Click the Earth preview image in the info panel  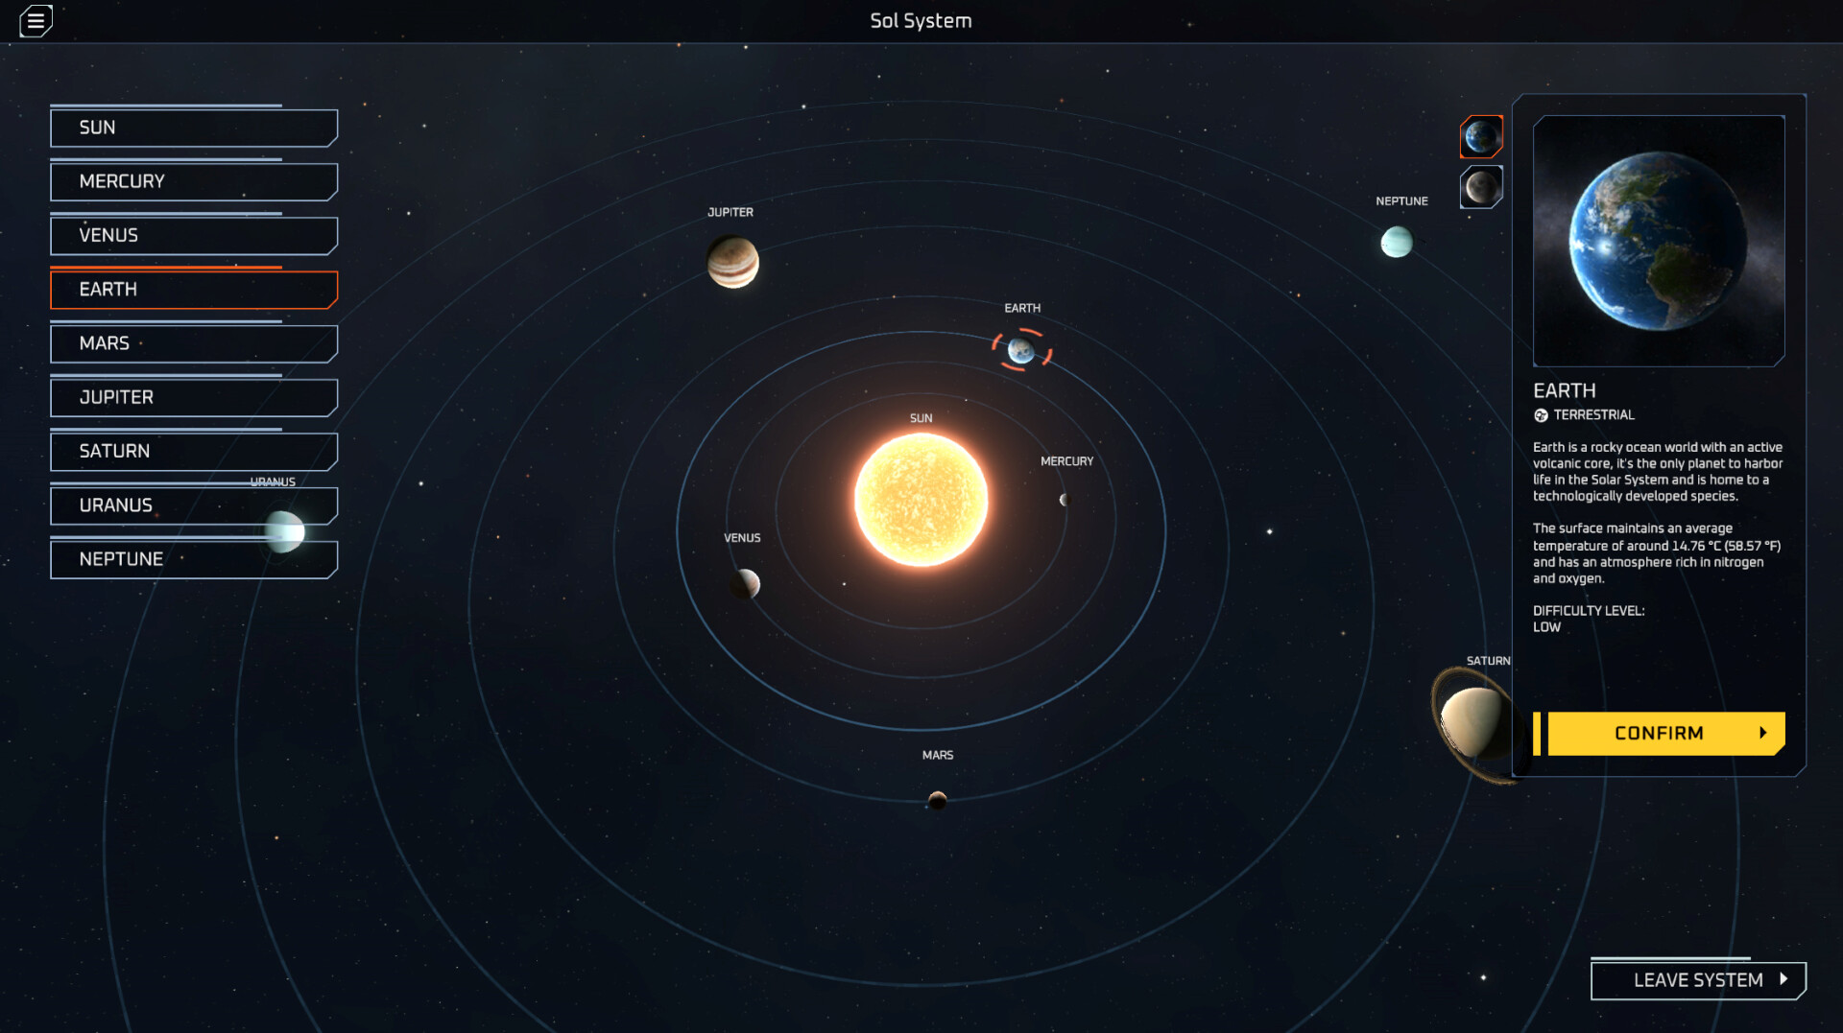[x=1660, y=239]
